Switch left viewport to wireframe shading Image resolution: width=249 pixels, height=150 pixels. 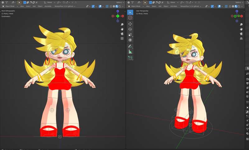pyautogui.click(x=111, y=6)
